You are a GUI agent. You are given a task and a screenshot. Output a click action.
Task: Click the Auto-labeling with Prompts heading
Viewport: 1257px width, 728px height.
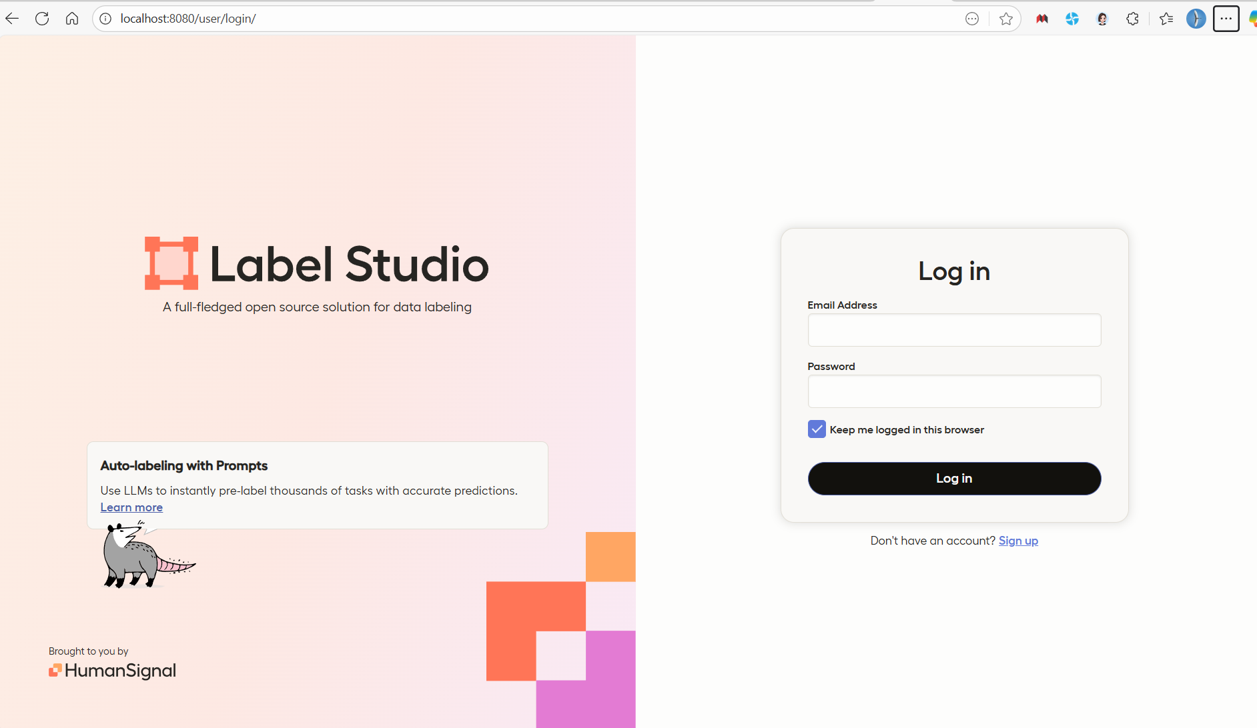click(184, 465)
